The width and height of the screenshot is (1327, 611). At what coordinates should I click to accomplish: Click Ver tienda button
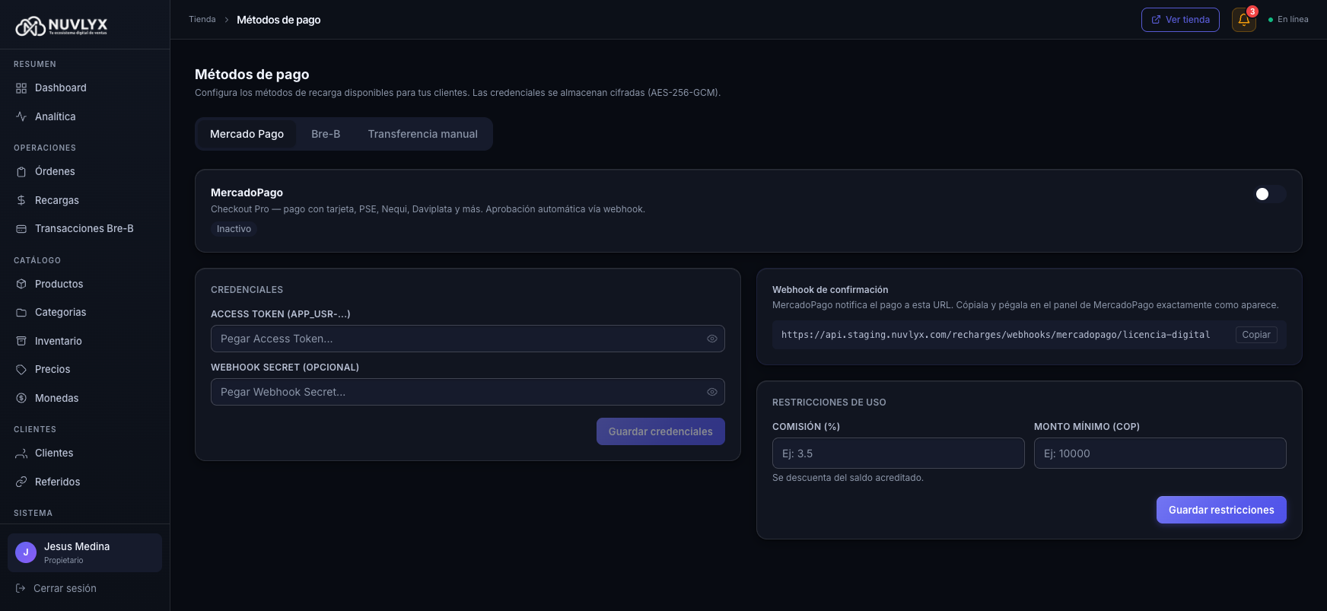1180,20
